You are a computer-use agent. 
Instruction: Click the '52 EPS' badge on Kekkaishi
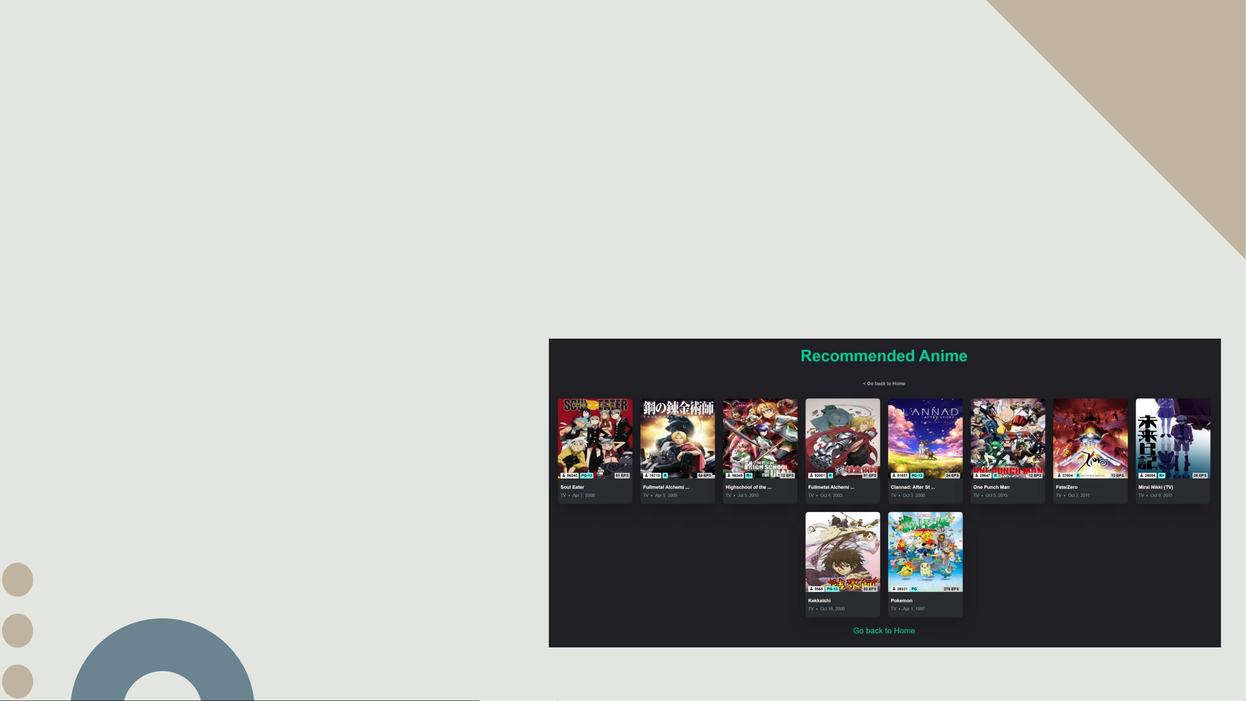coord(869,589)
